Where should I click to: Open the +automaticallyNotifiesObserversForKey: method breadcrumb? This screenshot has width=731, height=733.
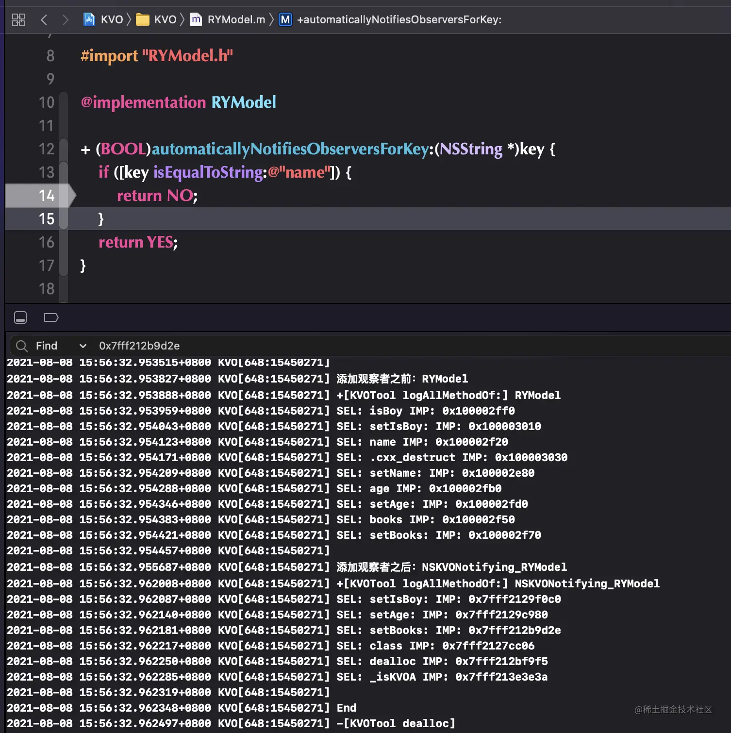[x=399, y=19]
